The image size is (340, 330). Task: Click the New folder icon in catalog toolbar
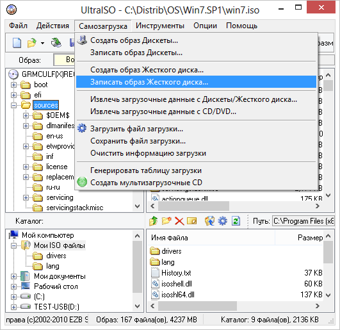(166, 221)
